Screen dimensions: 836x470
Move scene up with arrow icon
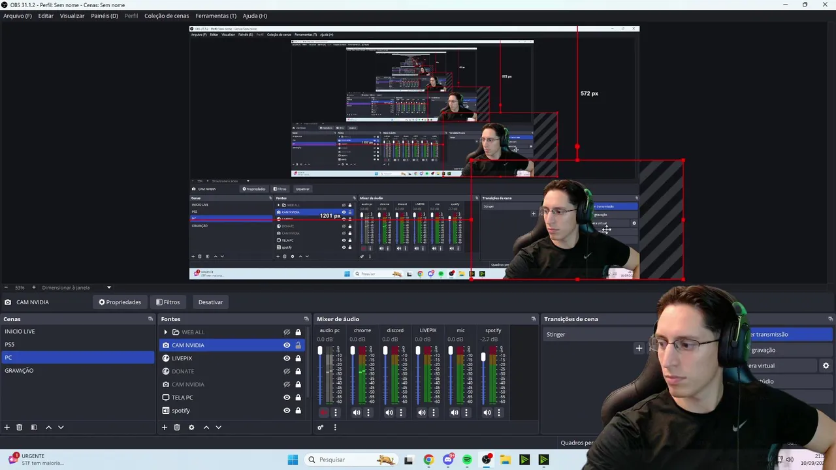tap(48, 428)
